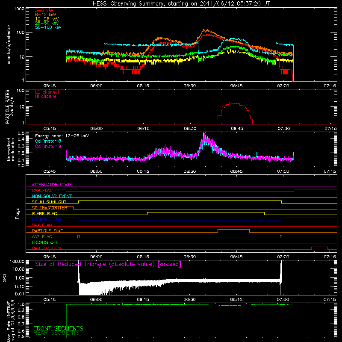Viewport: 342px width, 342px height.
Task: Click the green '25-50 keV' legend entry
Action: coord(47,23)
